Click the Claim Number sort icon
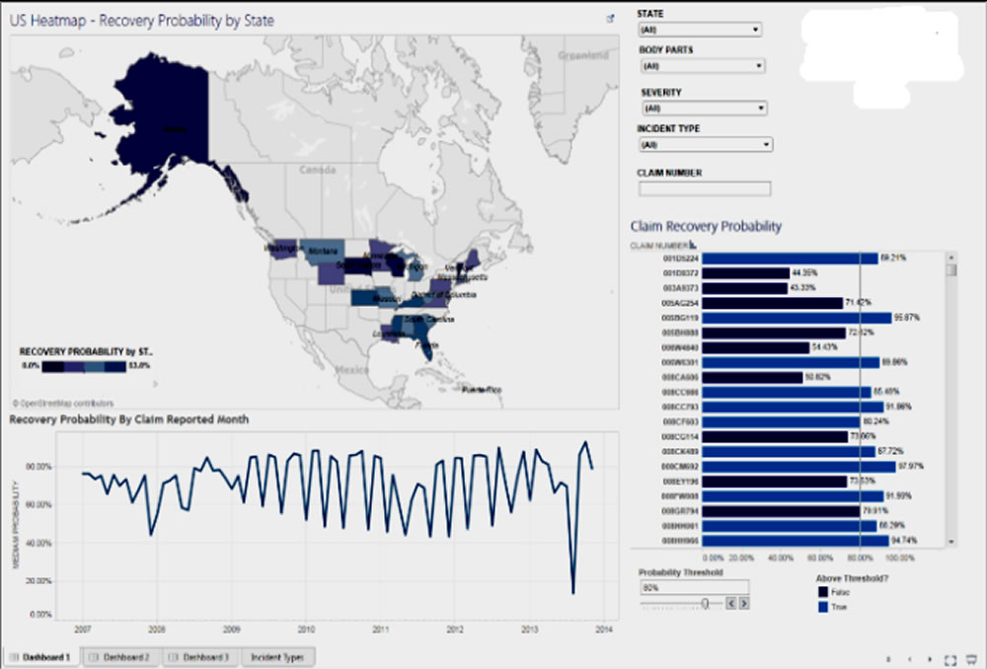Screen dimensions: 987x669 coord(694,246)
